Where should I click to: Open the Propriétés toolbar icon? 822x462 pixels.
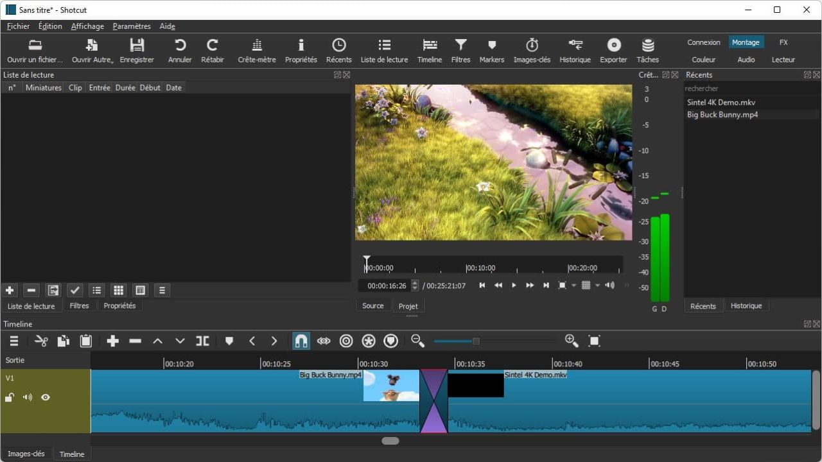301,45
